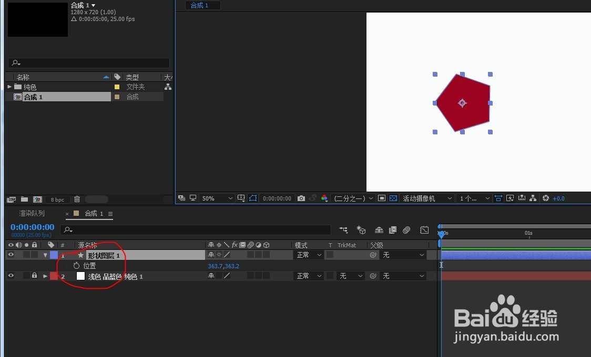The image size is (591, 357).
Task: Open color depth setting 8 bpc
Action: click(57, 199)
